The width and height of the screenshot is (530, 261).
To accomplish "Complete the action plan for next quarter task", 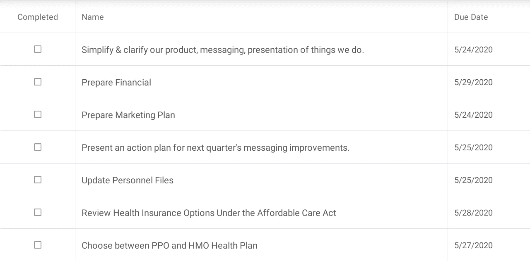I will [x=38, y=147].
